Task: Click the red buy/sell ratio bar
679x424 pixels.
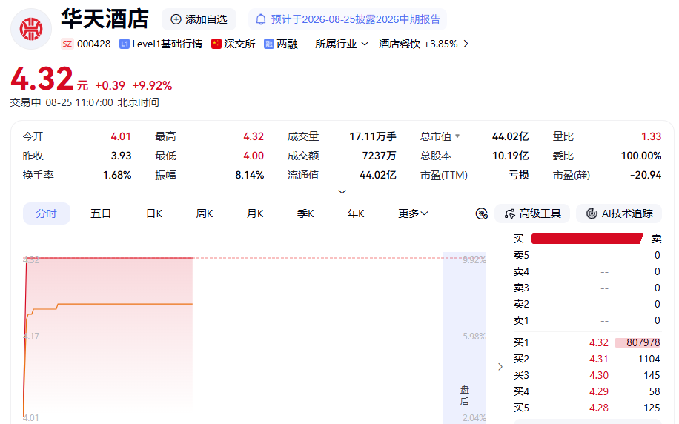Action: pos(587,239)
